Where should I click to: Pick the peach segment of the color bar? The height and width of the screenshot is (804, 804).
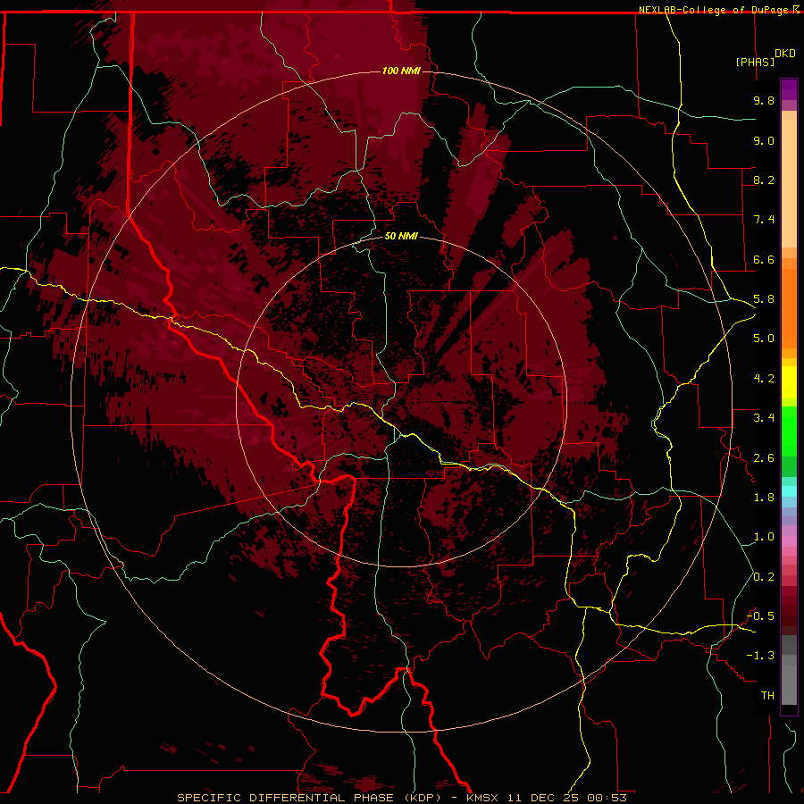[789, 183]
